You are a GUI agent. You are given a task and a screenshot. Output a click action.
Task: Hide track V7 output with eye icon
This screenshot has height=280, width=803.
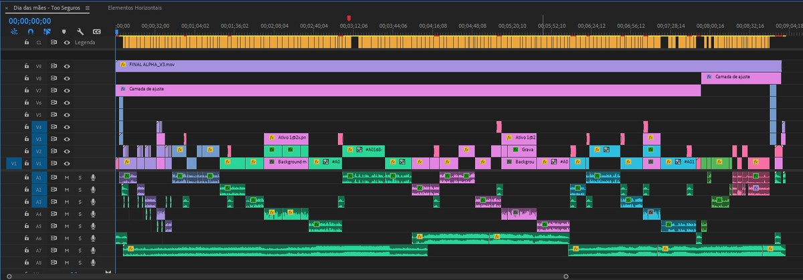67,90
